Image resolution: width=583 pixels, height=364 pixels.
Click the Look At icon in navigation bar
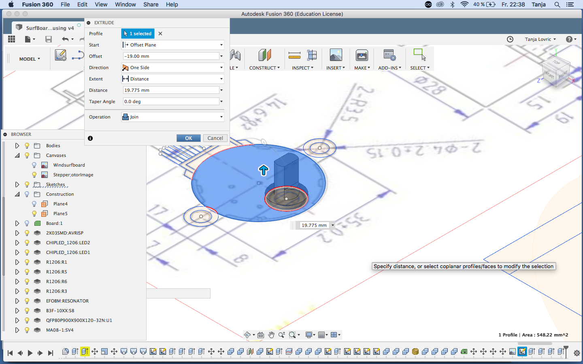(261, 335)
